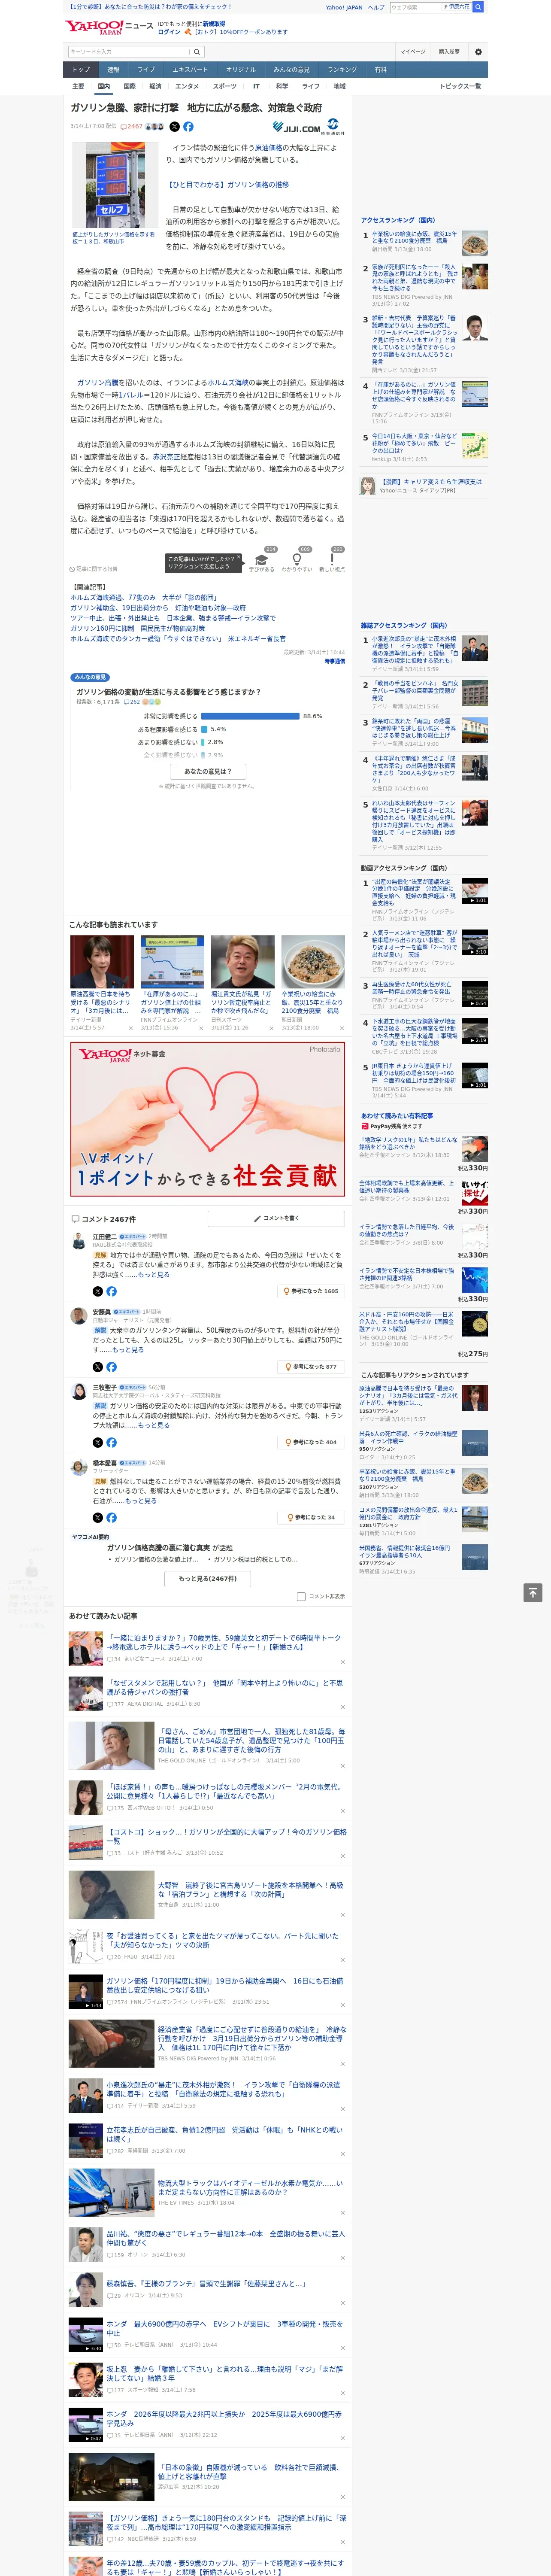Open the comment count icon showing 2467
Screen dimensions: 551x2576
pos(131,127)
